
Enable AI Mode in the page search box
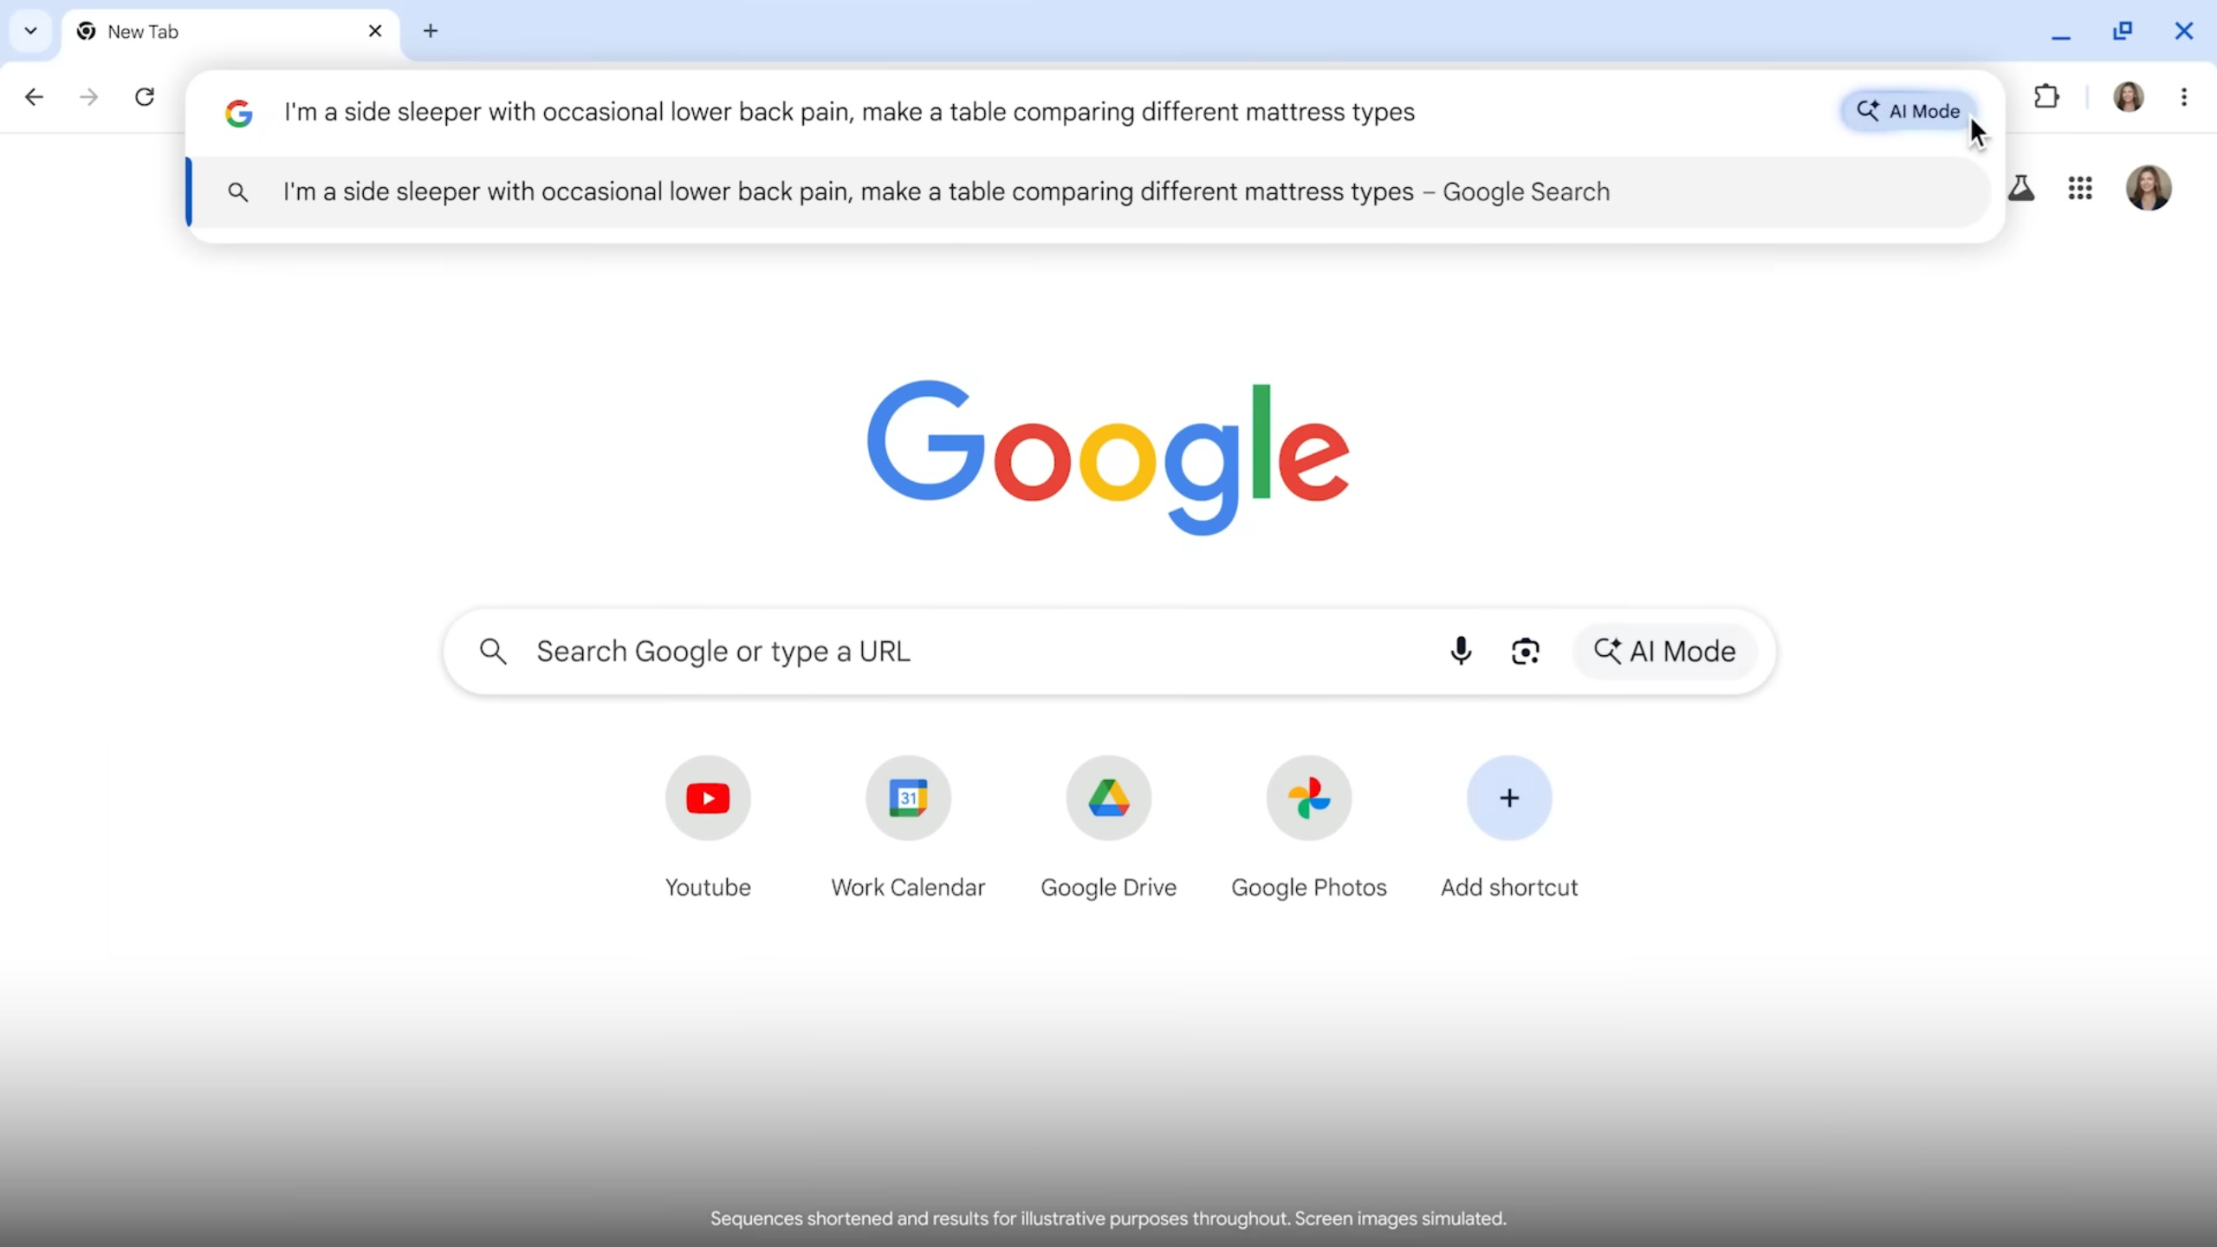[1664, 651]
